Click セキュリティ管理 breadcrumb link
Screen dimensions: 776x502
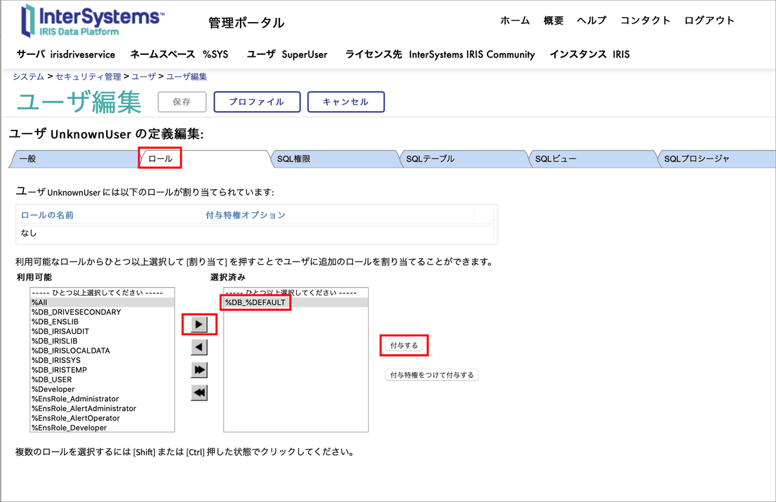coord(89,76)
